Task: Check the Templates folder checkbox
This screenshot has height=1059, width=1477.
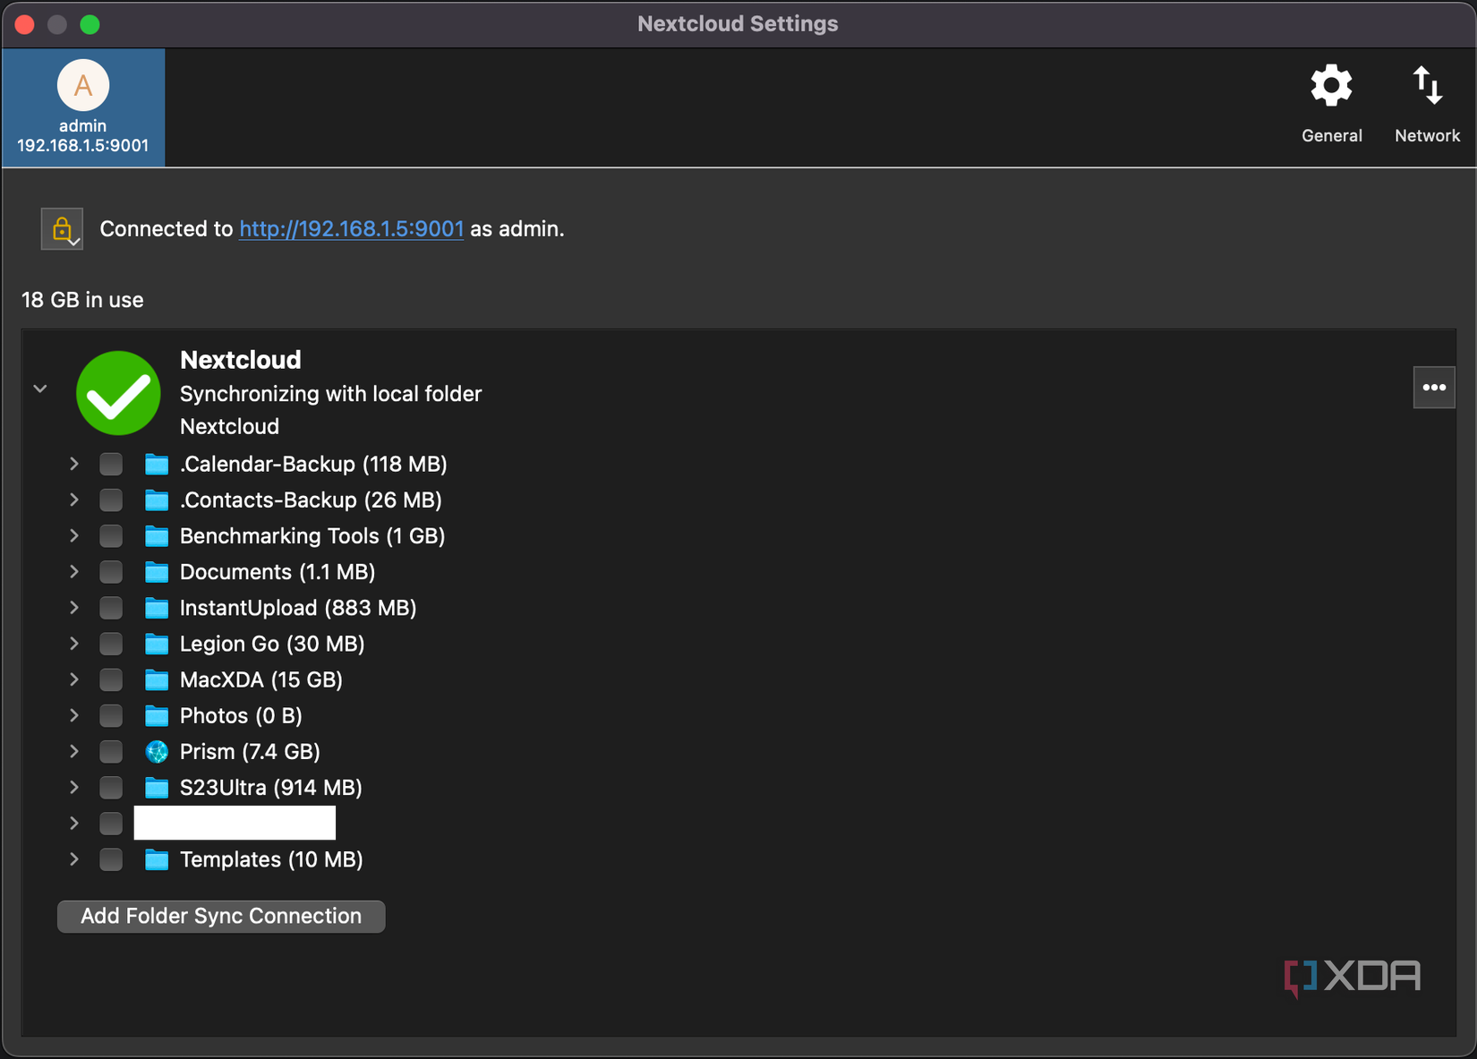Action: (111, 859)
